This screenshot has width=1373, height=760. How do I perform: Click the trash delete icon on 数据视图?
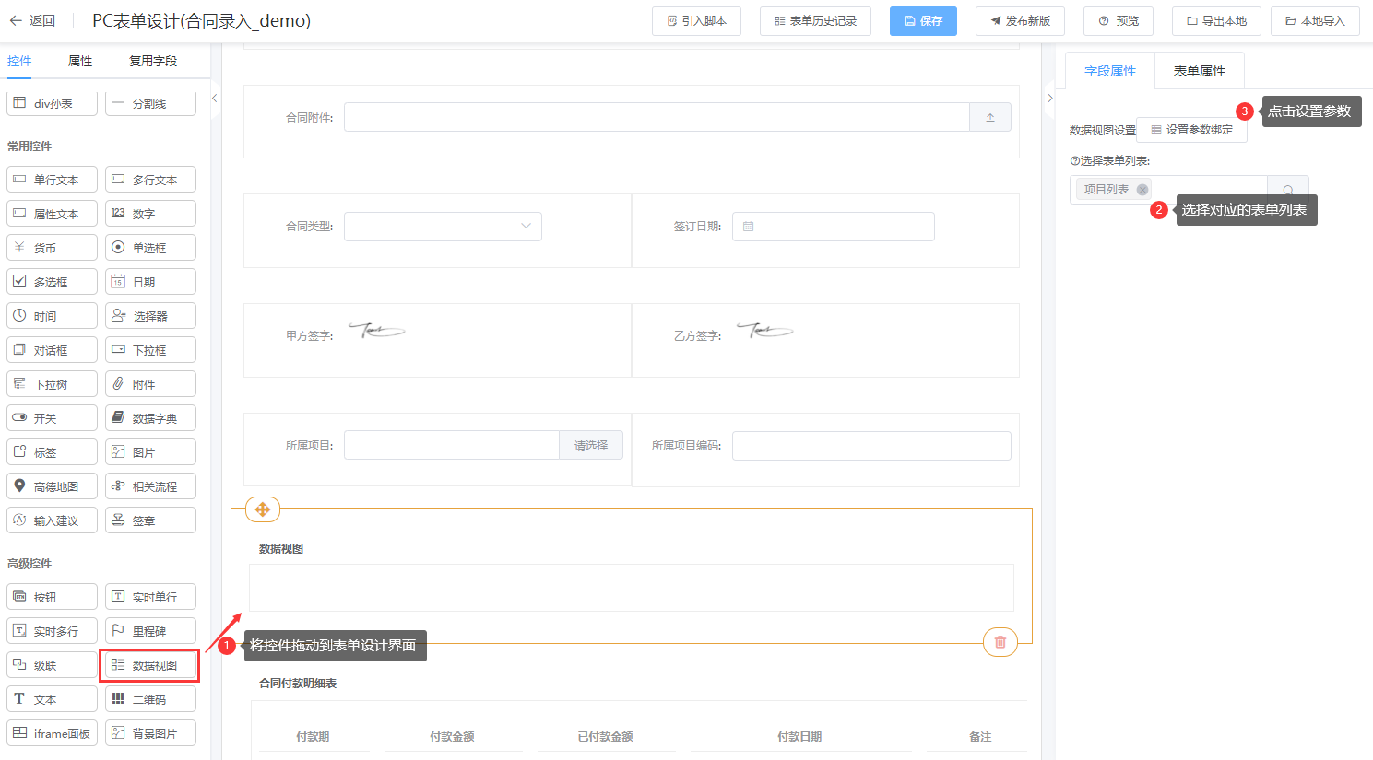1000,642
